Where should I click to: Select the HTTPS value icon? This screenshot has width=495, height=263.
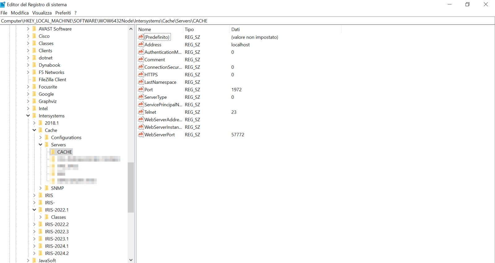pos(141,74)
